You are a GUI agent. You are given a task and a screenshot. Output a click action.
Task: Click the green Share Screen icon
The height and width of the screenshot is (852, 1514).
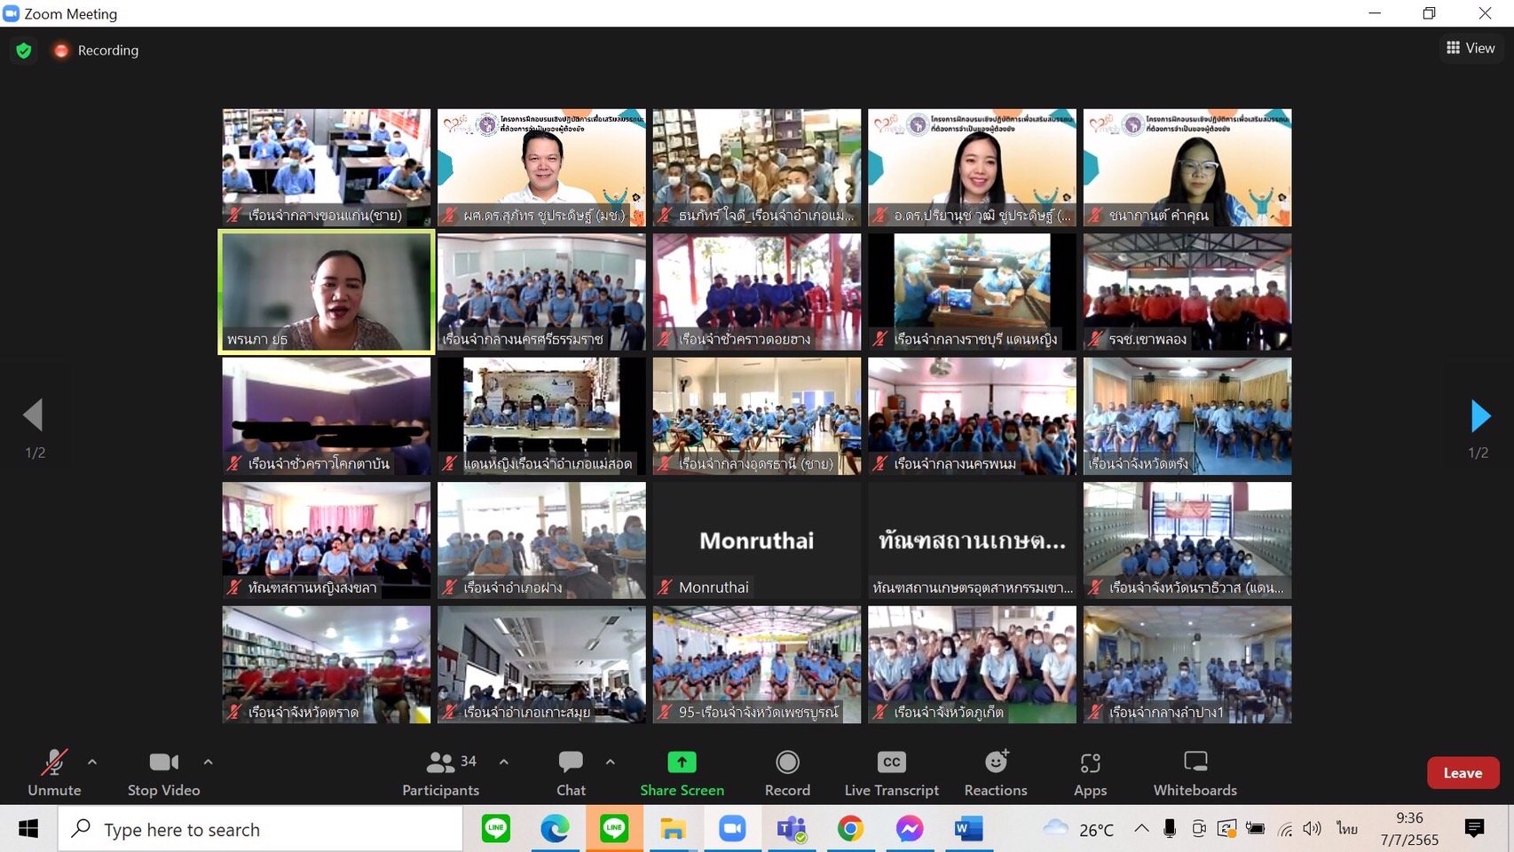tap(682, 762)
